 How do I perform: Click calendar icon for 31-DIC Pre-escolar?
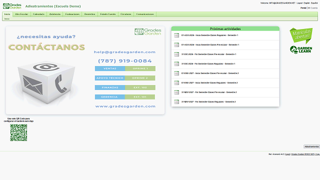[176, 54]
